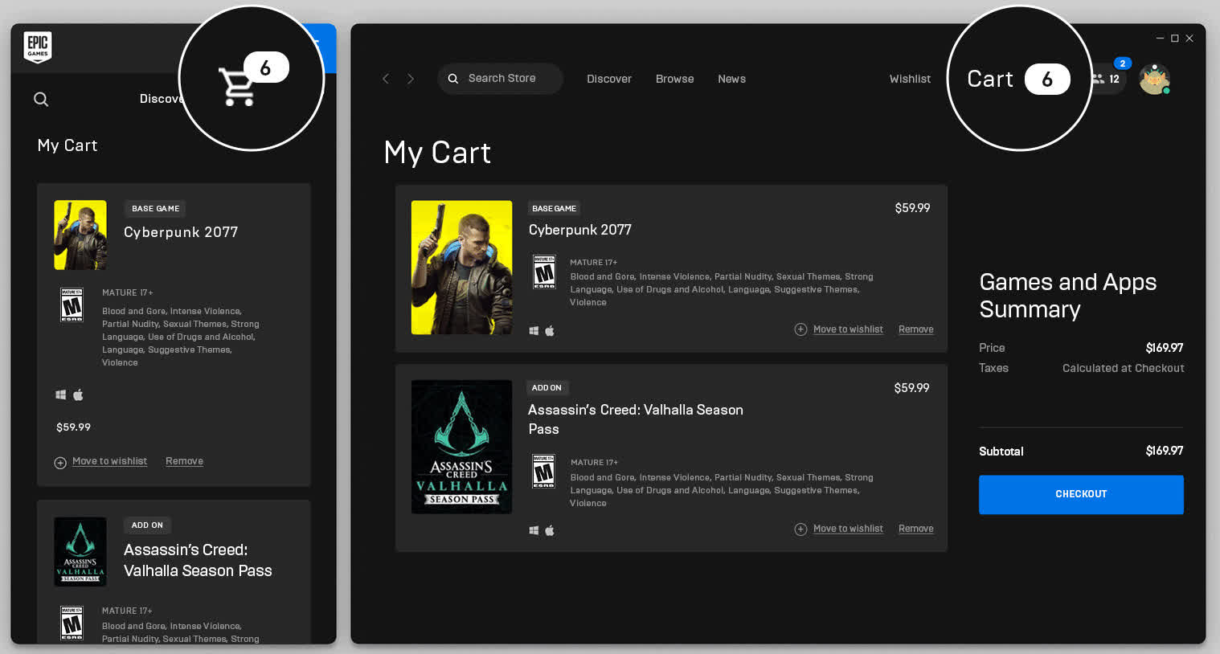
Task: Click Windows platform icon under Valhalla, wide window
Action: coord(534,530)
